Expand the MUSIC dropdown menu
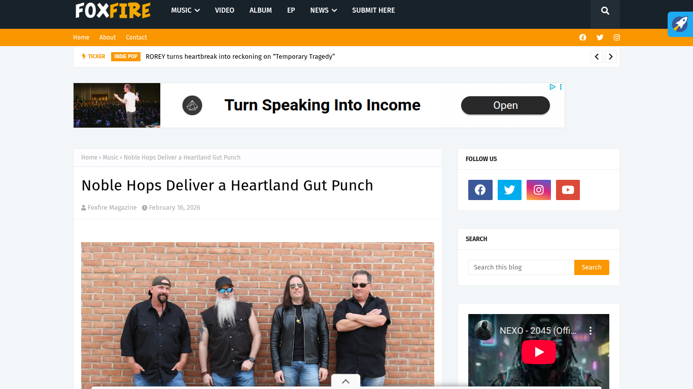Image resolution: width=693 pixels, height=389 pixels. point(185,10)
